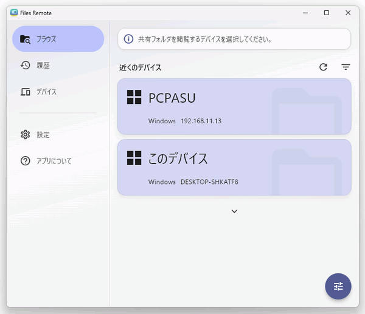Click the settings gear icon
Image resolution: width=365 pixels, height=314 pixels.
(25, 135)
